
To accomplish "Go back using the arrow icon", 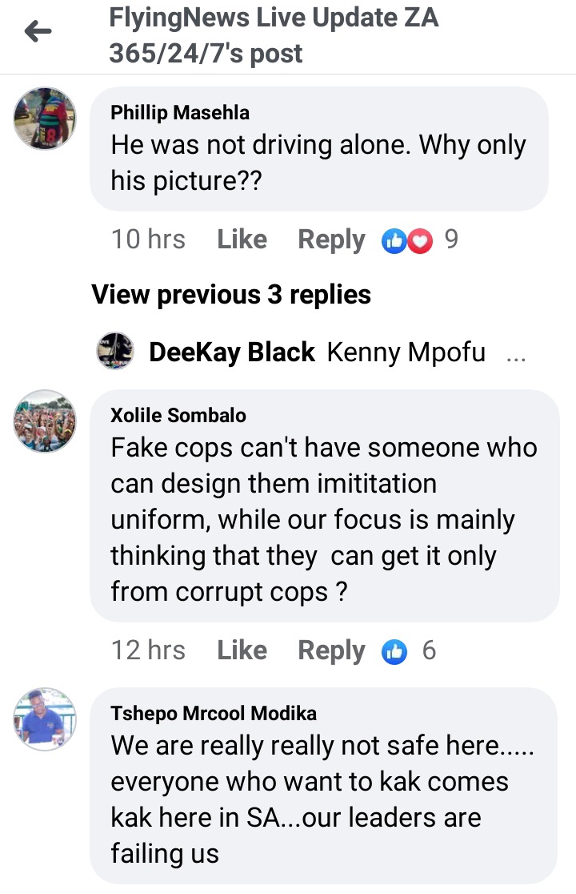I will click(38, 32).
